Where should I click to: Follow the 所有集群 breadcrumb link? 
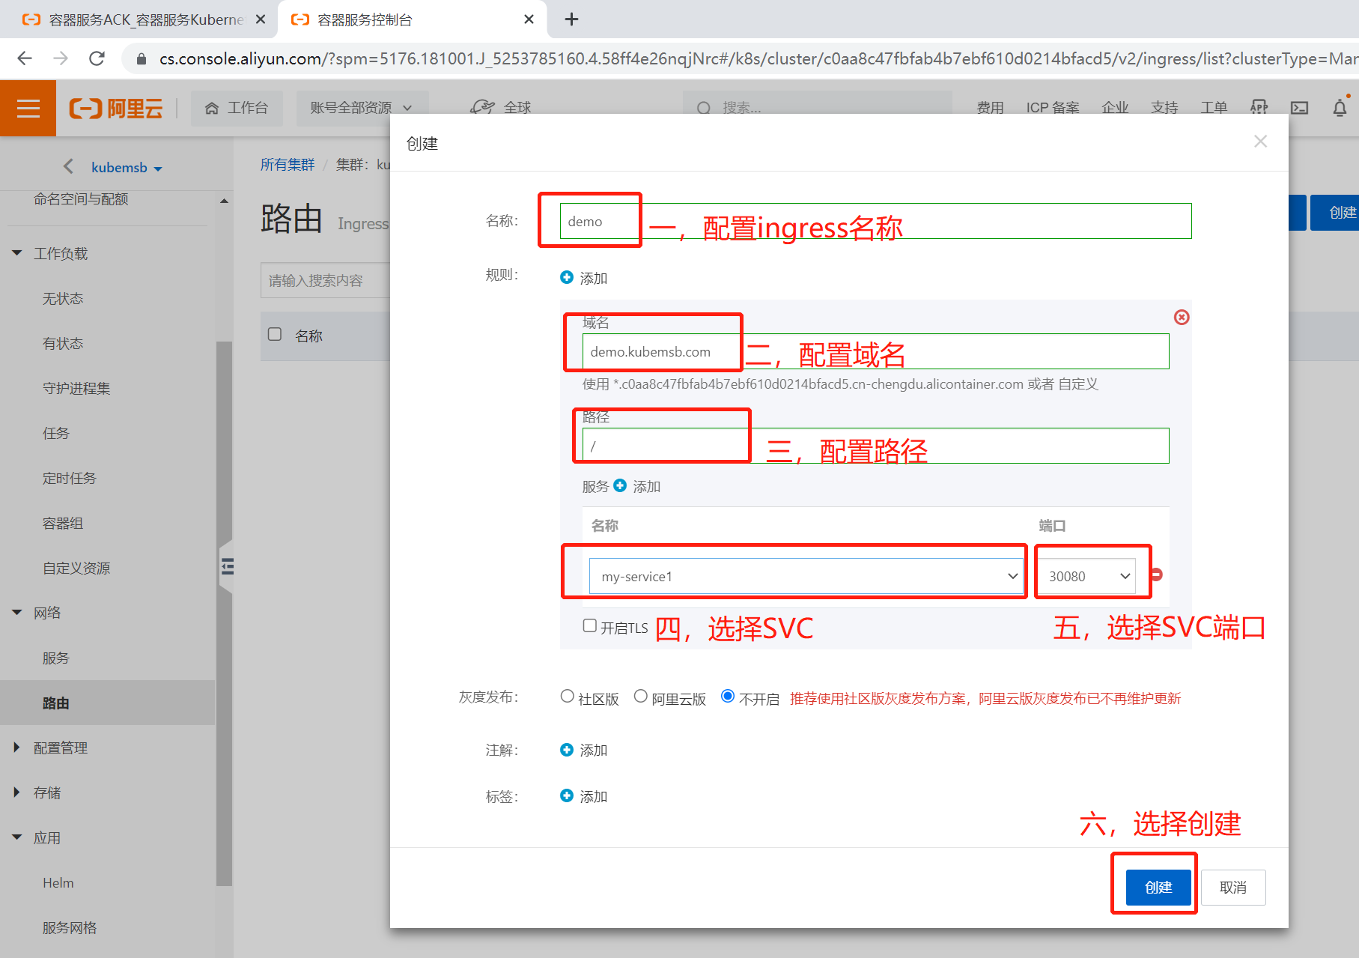pos(288,165)
